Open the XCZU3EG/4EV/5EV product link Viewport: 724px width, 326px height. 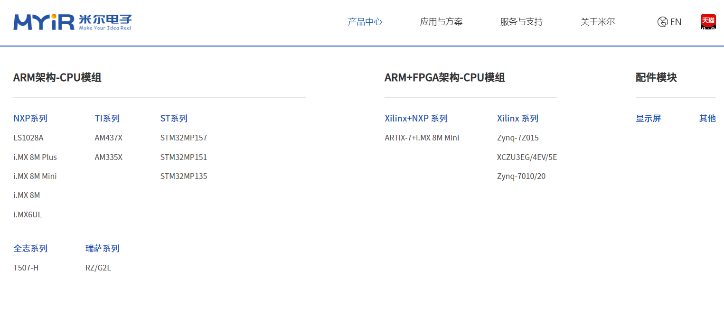pyautogui.click(x=527, y=157)
